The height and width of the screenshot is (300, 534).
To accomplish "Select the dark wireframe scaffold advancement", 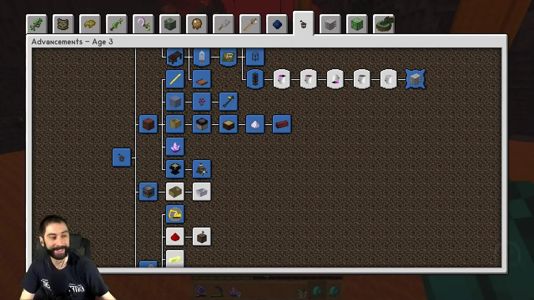I will tap(255, 57).
